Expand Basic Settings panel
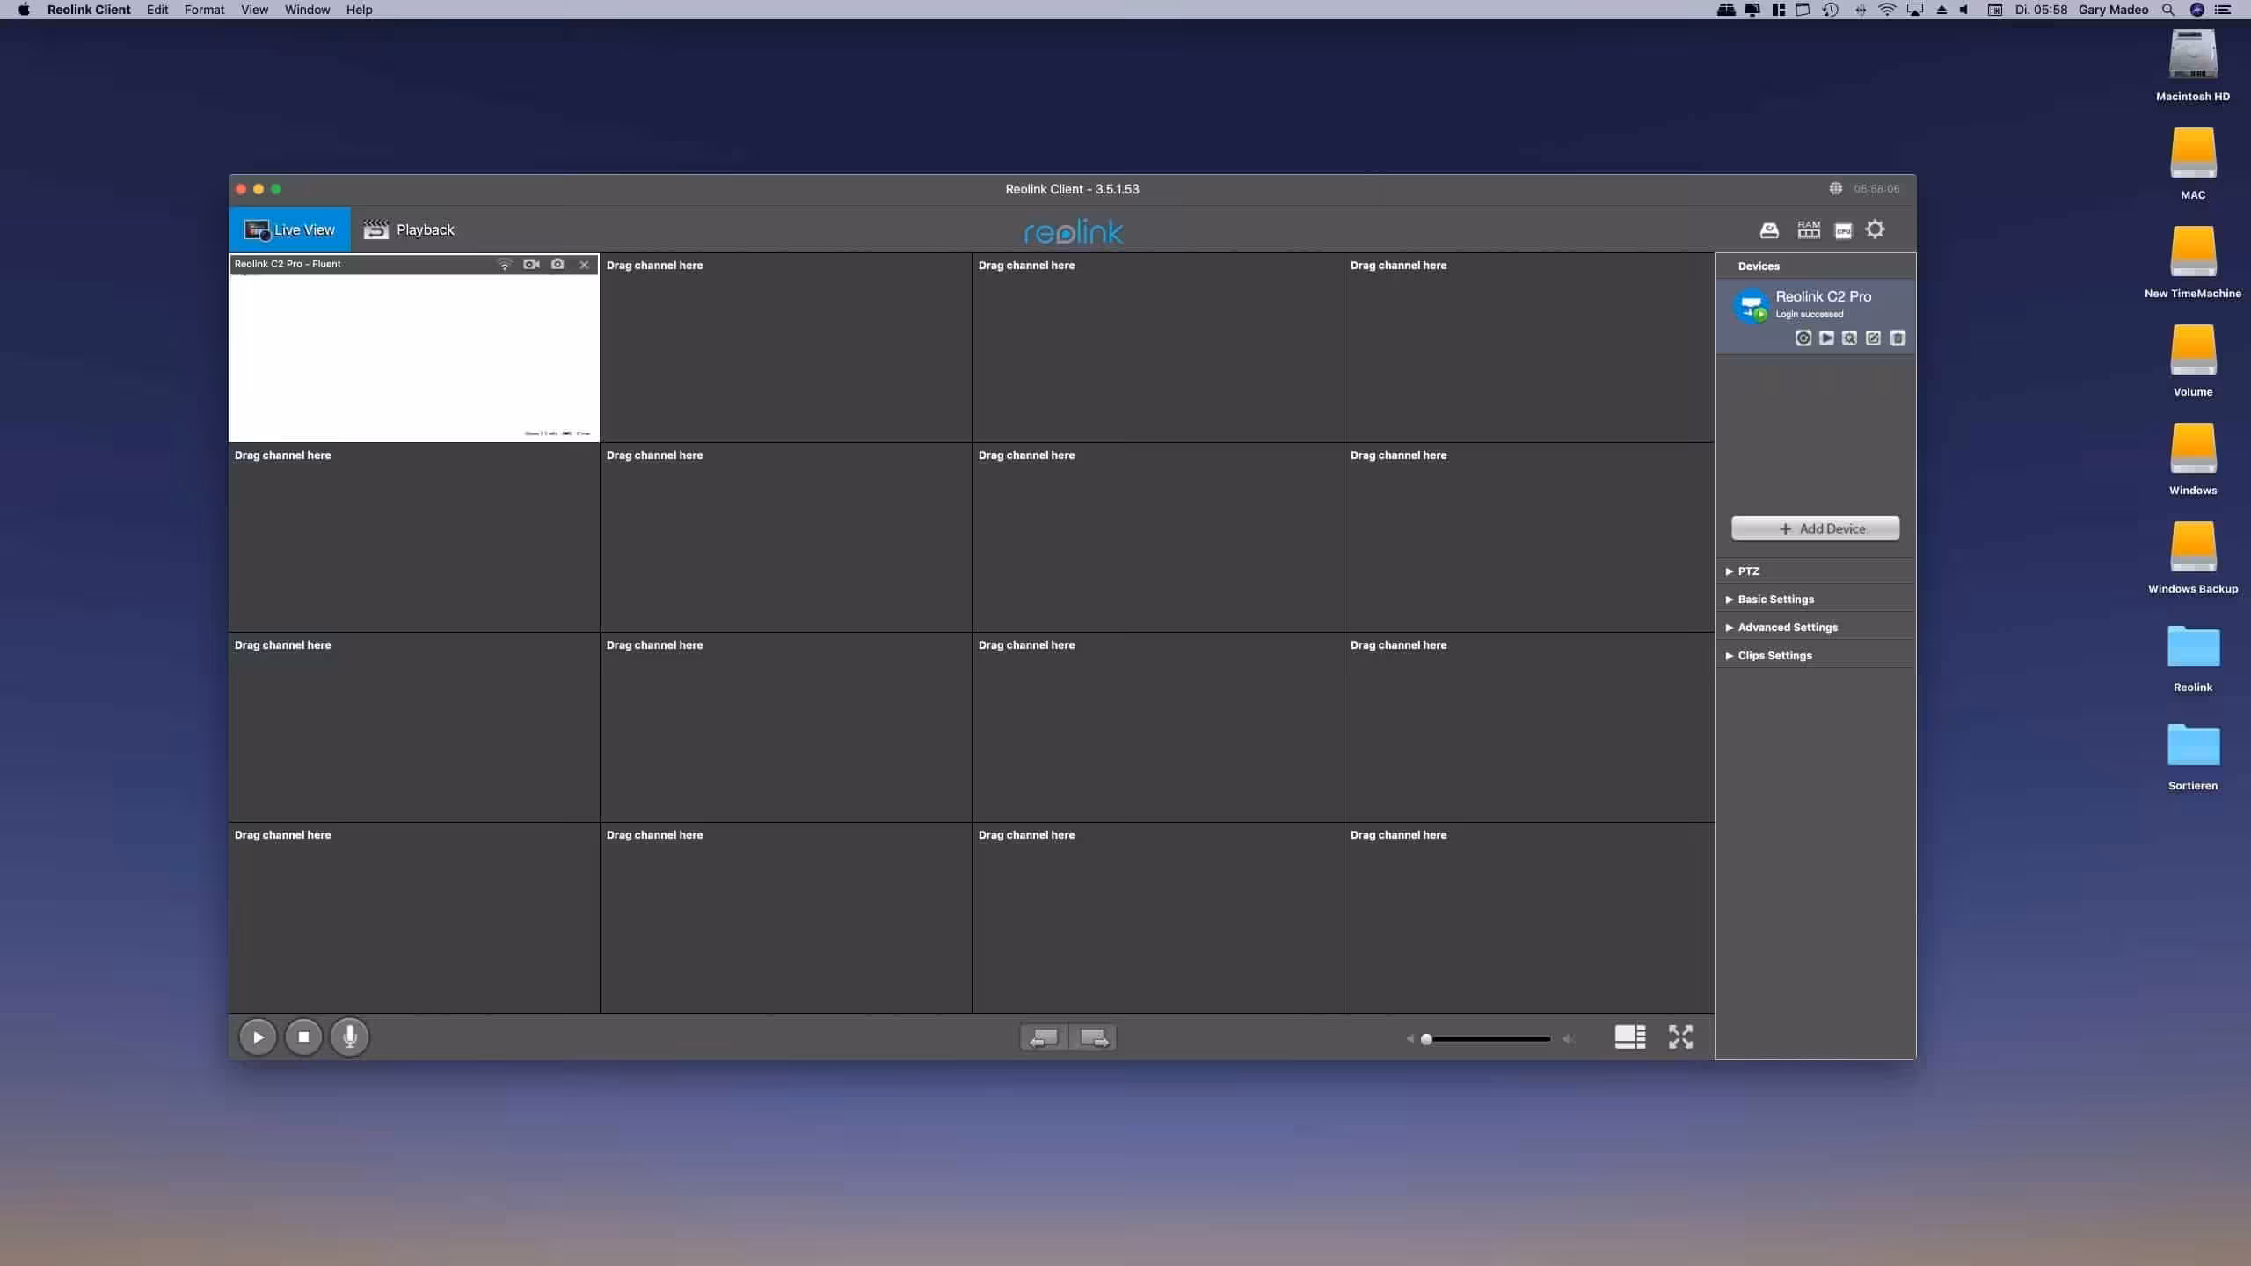The height and width of the screenshot is (1266, 2251). coord(1774,600)
